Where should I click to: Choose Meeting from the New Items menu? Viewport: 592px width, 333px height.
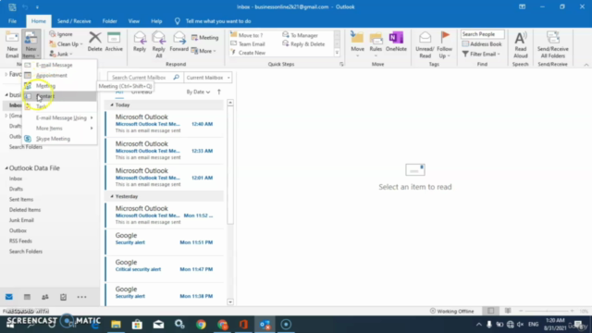(x=59, y=86)
